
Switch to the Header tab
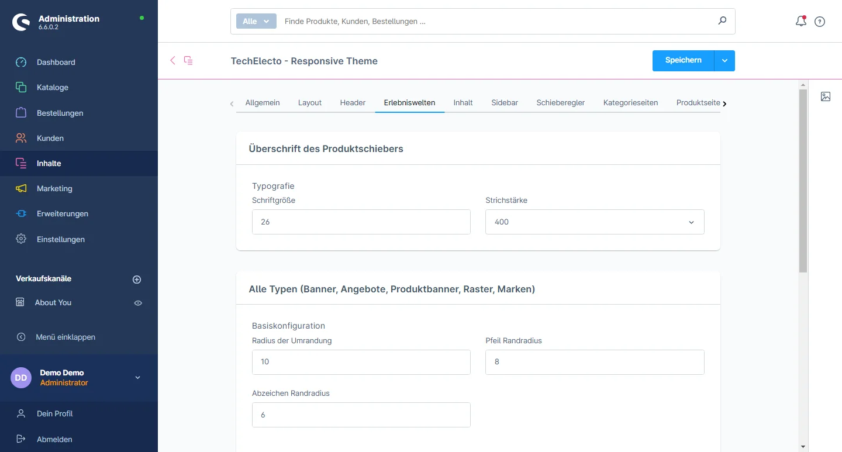coord(353,103)
